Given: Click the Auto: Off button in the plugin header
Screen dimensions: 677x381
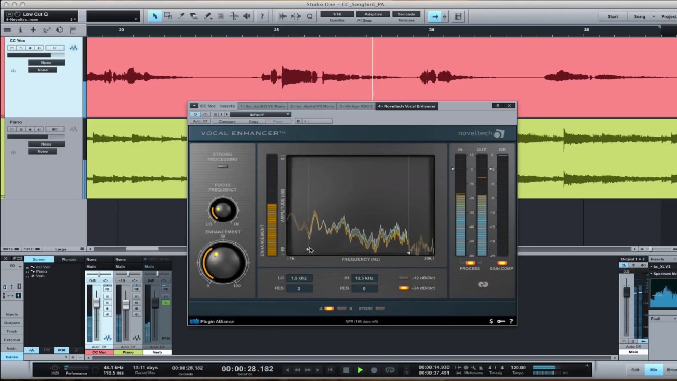Looking at the screenshot, I should click(200, 121).
